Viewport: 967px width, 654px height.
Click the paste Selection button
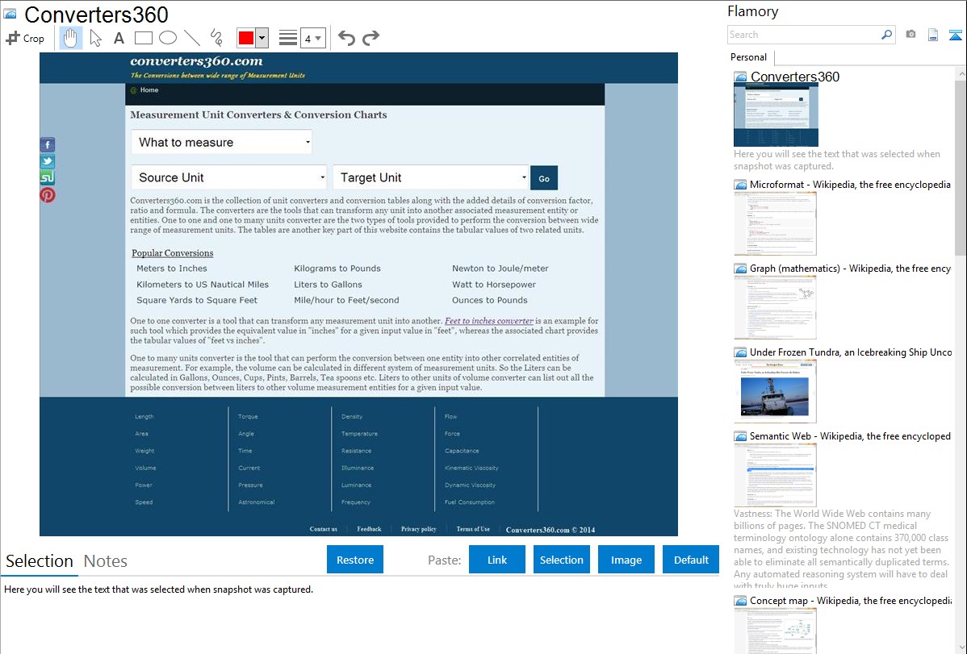pyautogui.click(x=561, y=560)
